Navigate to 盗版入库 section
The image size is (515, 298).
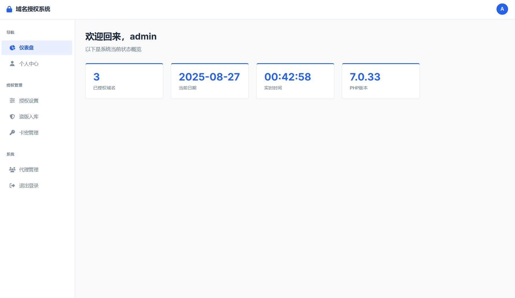[x=29, y=117]
